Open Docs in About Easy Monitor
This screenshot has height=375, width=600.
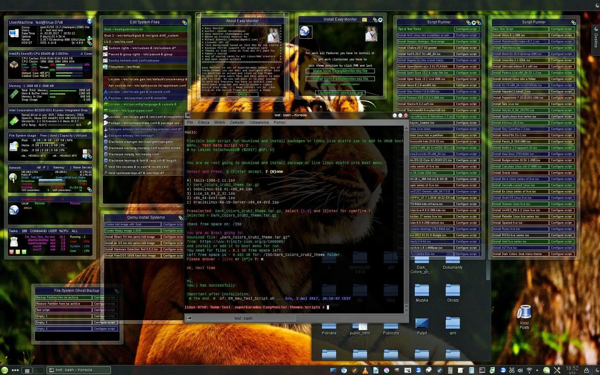(x=242, y=94)
